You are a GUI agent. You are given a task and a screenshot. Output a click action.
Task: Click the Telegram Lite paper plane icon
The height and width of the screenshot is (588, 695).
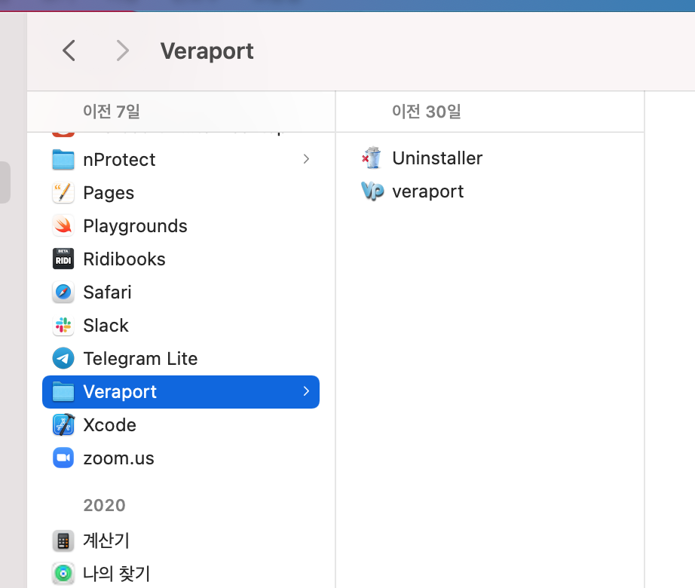(63, 359)
